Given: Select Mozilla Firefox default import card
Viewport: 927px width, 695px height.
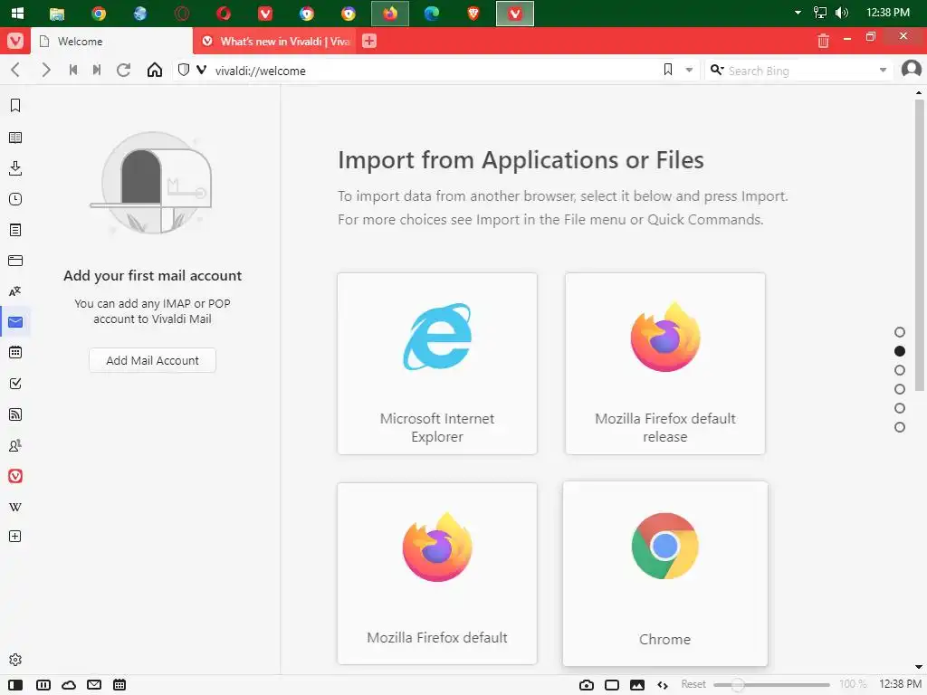Looking at the screenshot, I should pos(437,573).
